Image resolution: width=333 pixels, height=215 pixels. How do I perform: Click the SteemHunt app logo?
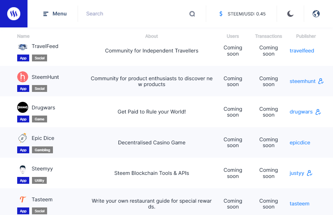point(23,77)
